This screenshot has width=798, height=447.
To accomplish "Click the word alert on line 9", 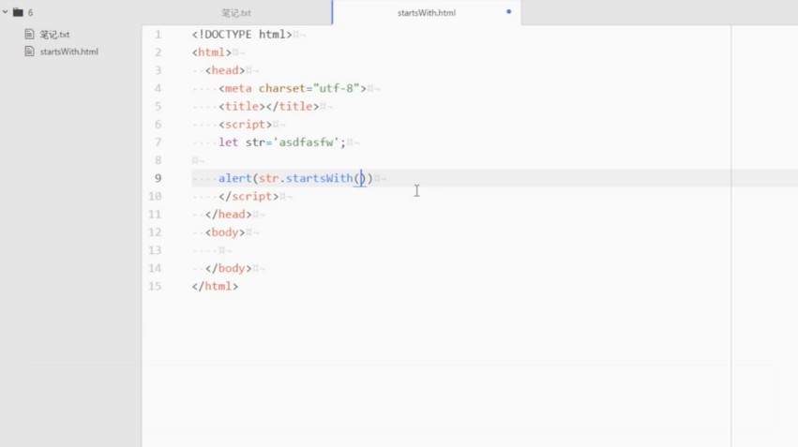I will pos(235,178).
